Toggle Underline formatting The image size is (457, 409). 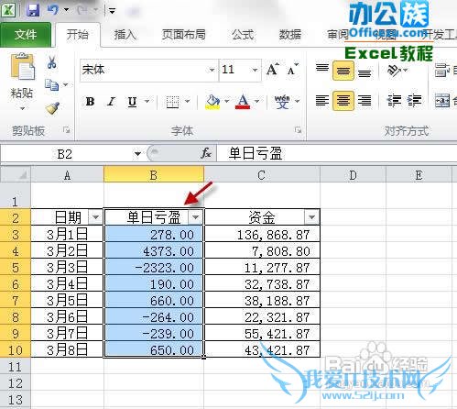coord(132,102)
